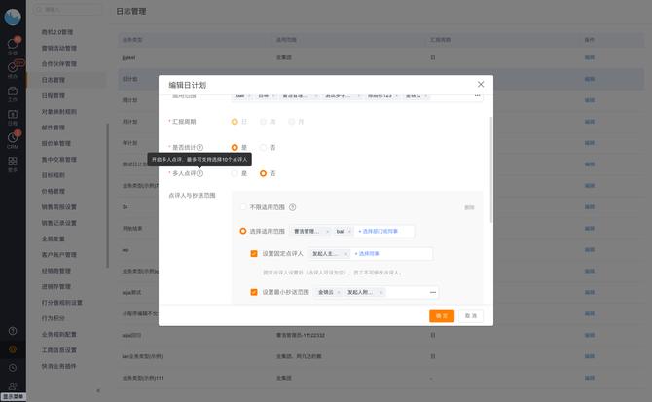Screen dimensions: 652x402
Task: Uncheck 设置固定点评人 checkbox
Action: click(254, 253)
